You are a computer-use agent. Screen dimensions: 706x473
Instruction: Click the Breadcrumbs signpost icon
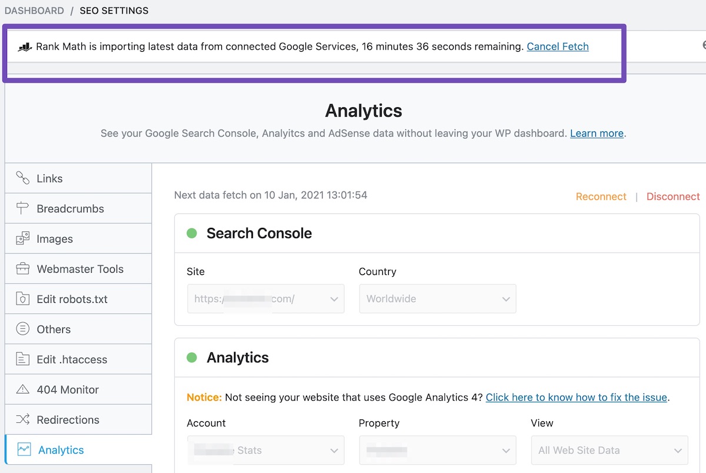(x=22, y=208)
